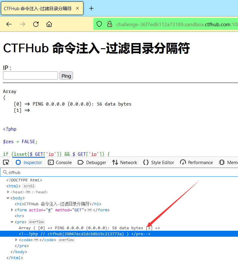Select the hr element row
Screen dimensions: 238x269
(x=19, y=216)
